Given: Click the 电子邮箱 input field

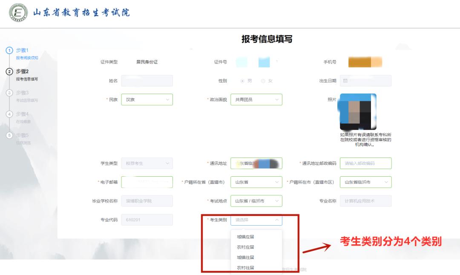Looking at the screenshot, I should (147, 182).
